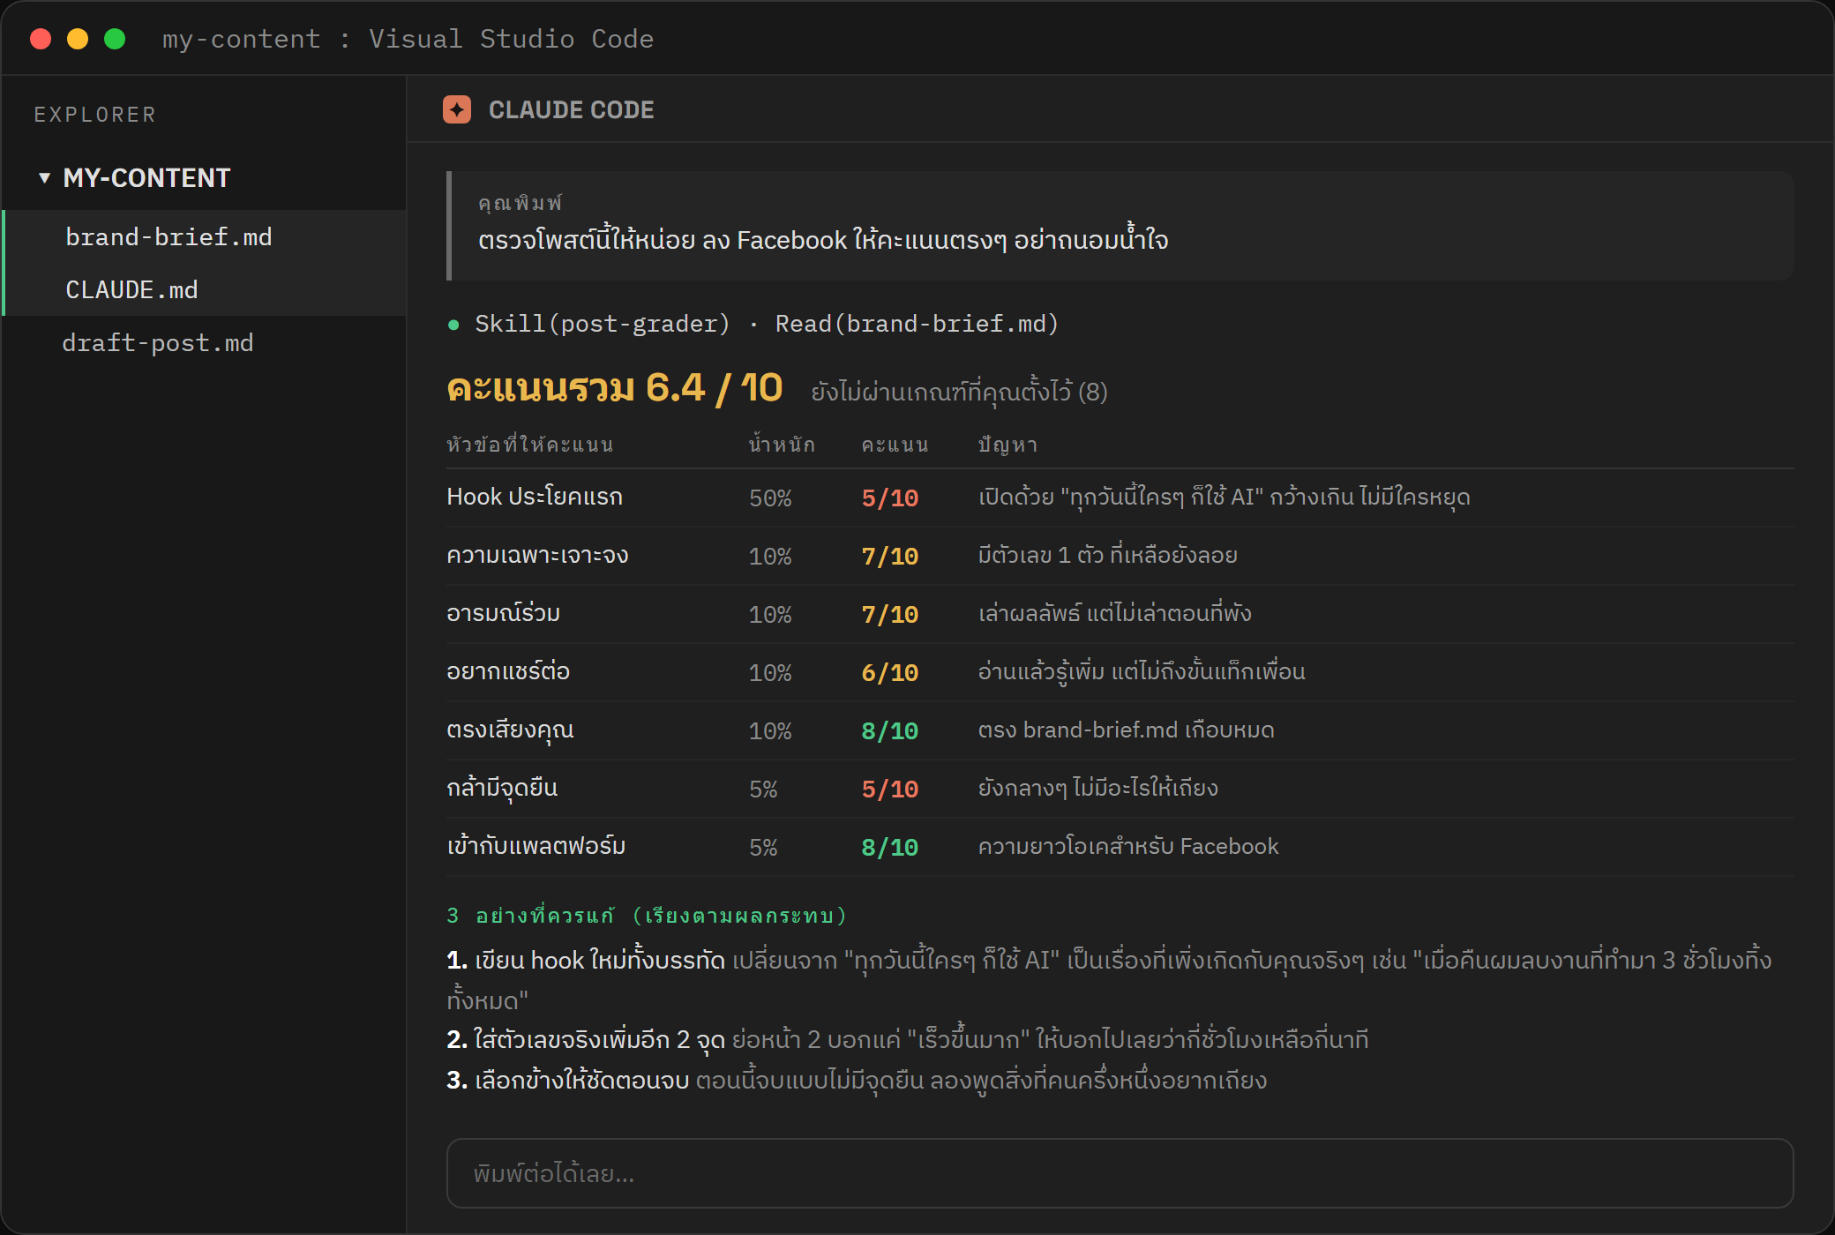This screenshot has width=1835, height=1235.
Task: Click the "ความเฉพาะเจาะจง" row label
Action: 537,555
